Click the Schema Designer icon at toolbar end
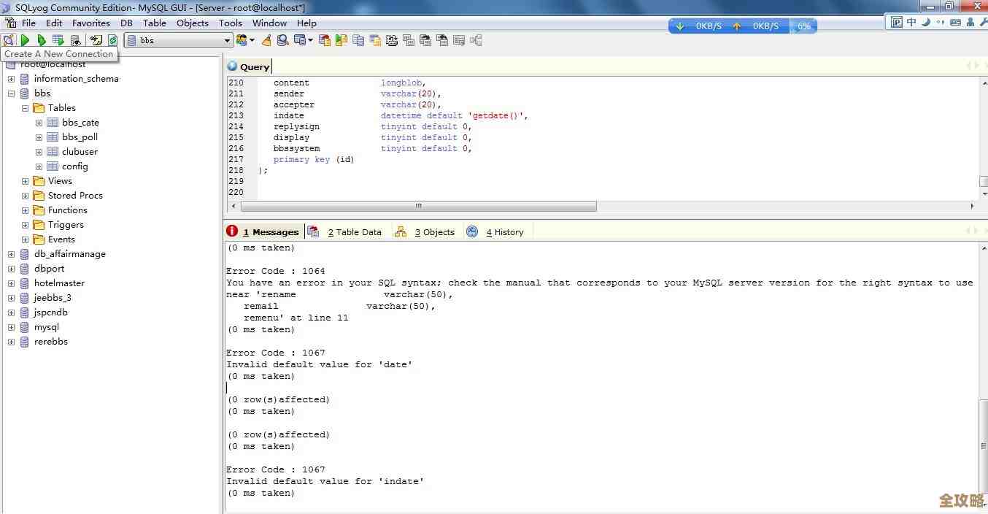This screenshot has height=514, width=988. 476,40
